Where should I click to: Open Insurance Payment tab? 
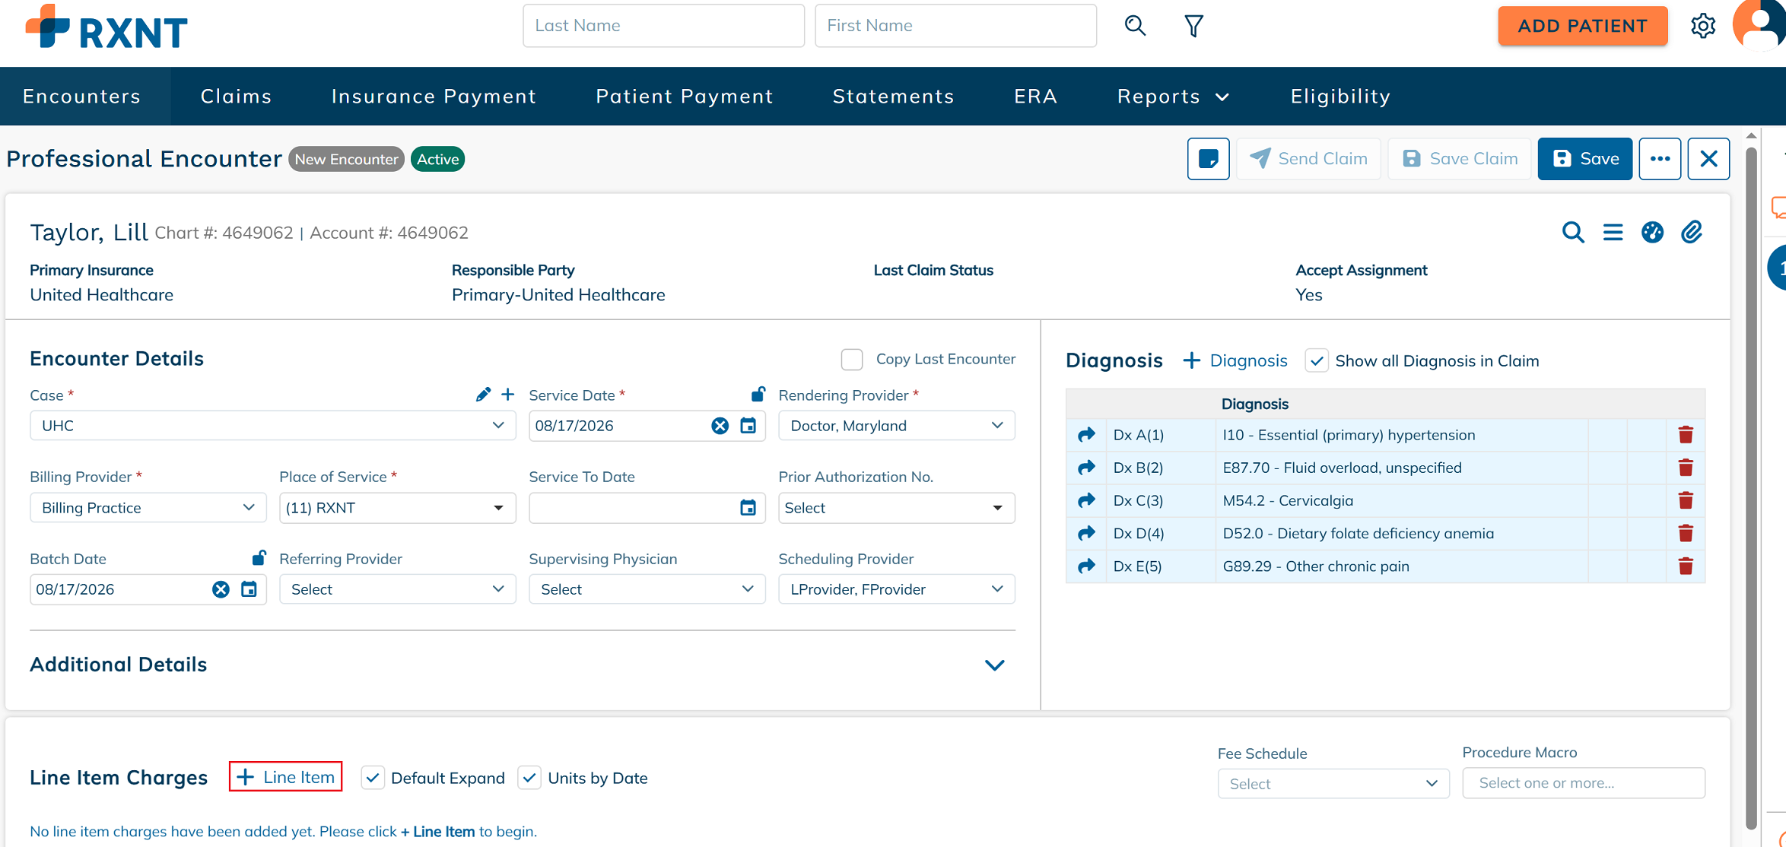pyautogui.click(x=434, y=97)
